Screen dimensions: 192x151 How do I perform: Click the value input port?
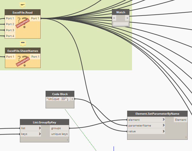pos(146,131)
